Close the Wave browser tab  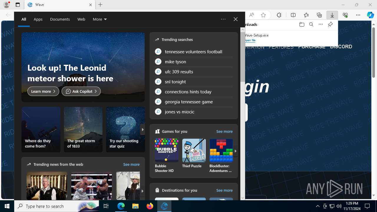coord(90,5)
